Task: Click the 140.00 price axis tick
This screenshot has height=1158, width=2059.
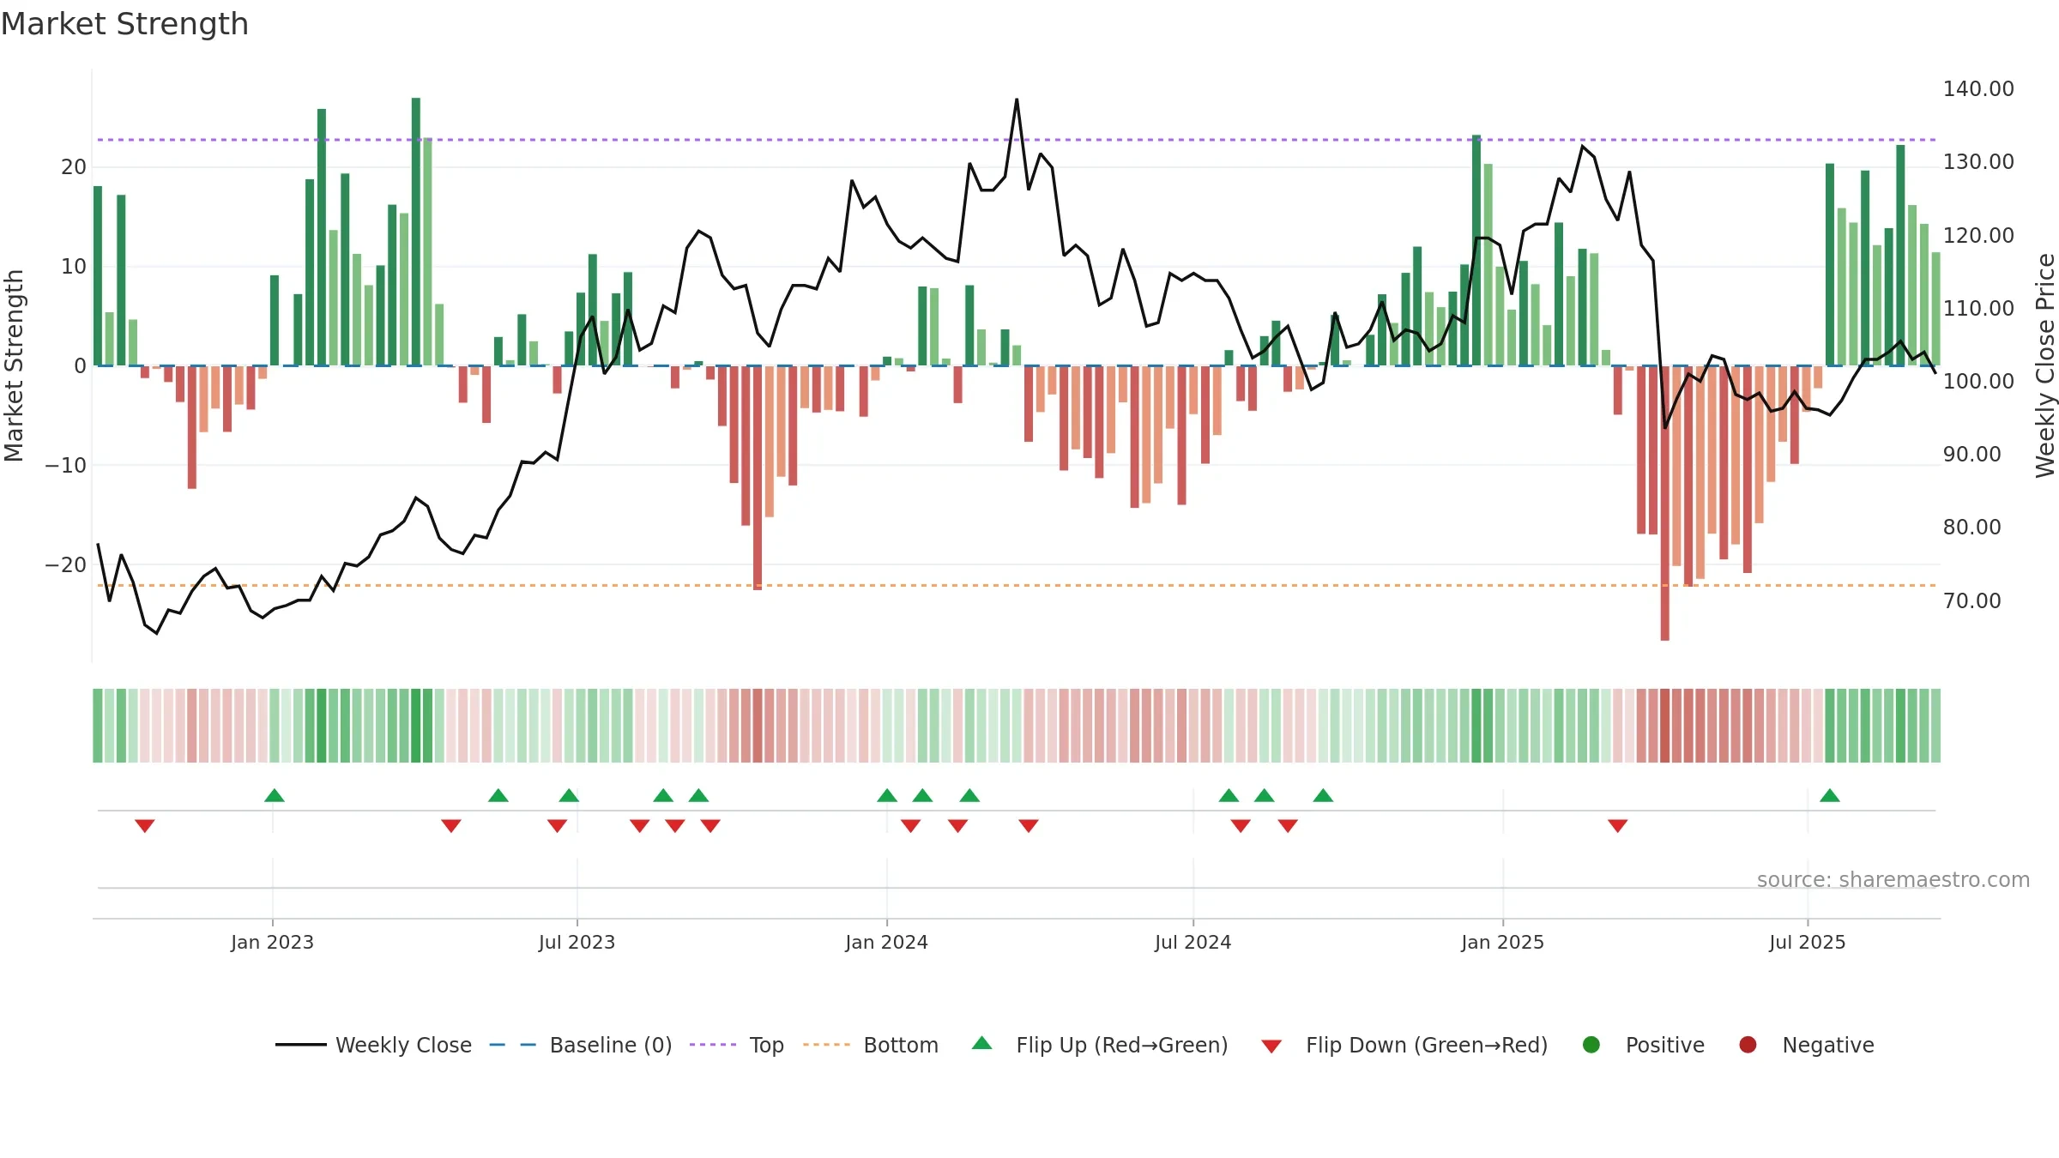Action: click(x=1978, y=88)
